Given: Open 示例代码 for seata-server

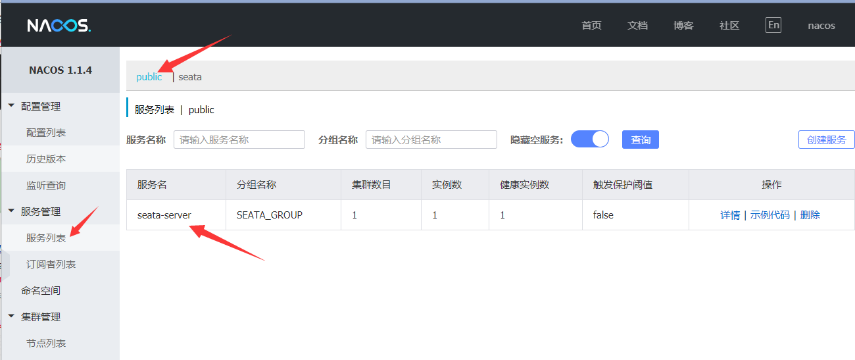Looking at the screenshot, I should pyautogui.click(x=770, y=215).
